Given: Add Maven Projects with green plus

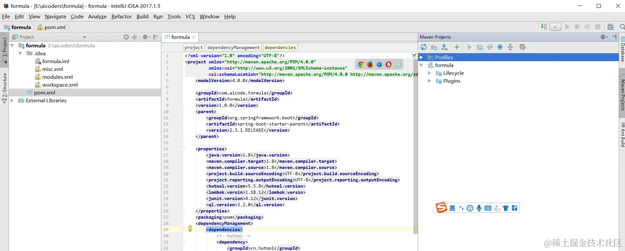Looking at the screenshot, I should click(x=457, y=47).
